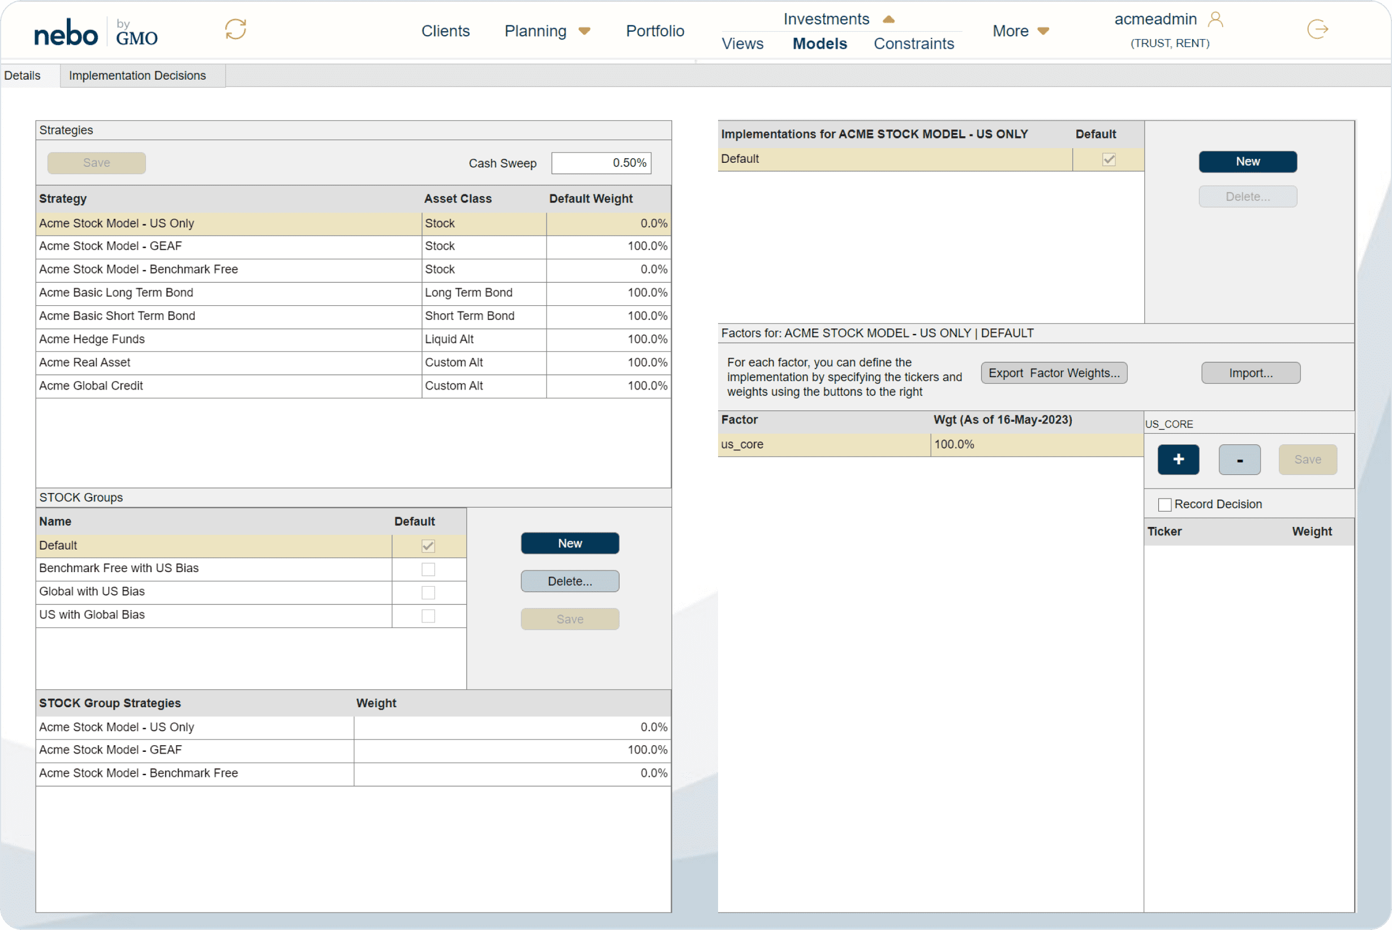The width and height of the screenshot is (1392, 930).
Task: Switch to Implementation Decisions tab
Action: [x=137, y=76]
